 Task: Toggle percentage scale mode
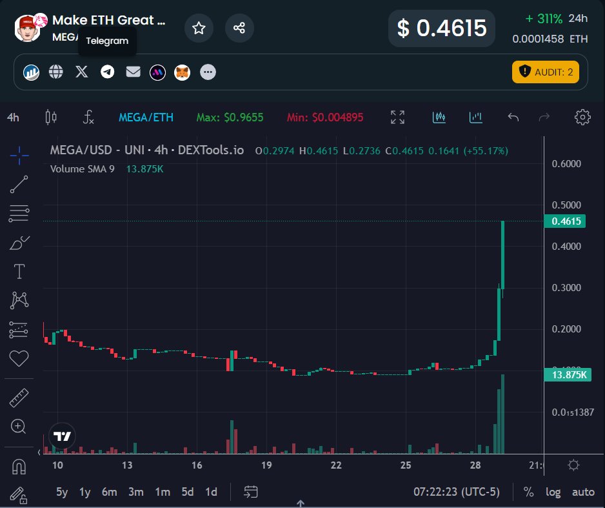(528, 492)
